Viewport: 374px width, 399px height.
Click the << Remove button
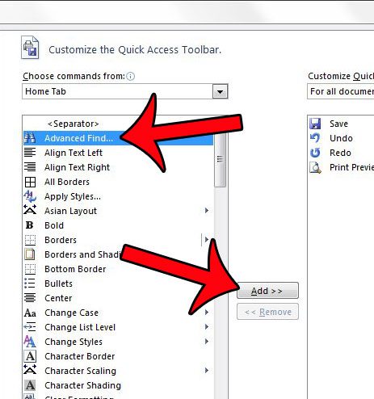click(x=267, y=312)
